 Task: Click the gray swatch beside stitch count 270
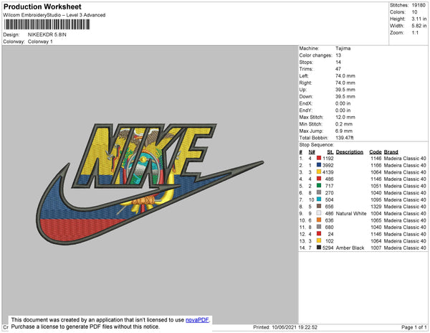(x=319, y=192)
